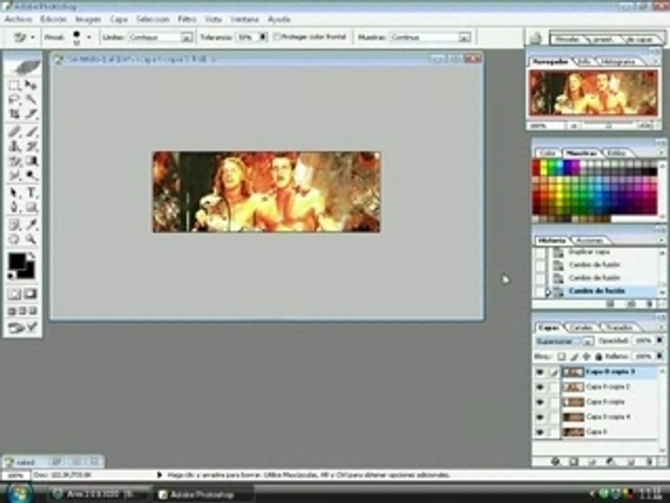
Task: Select the Magic Wand tool
Action: click(31, 100)
